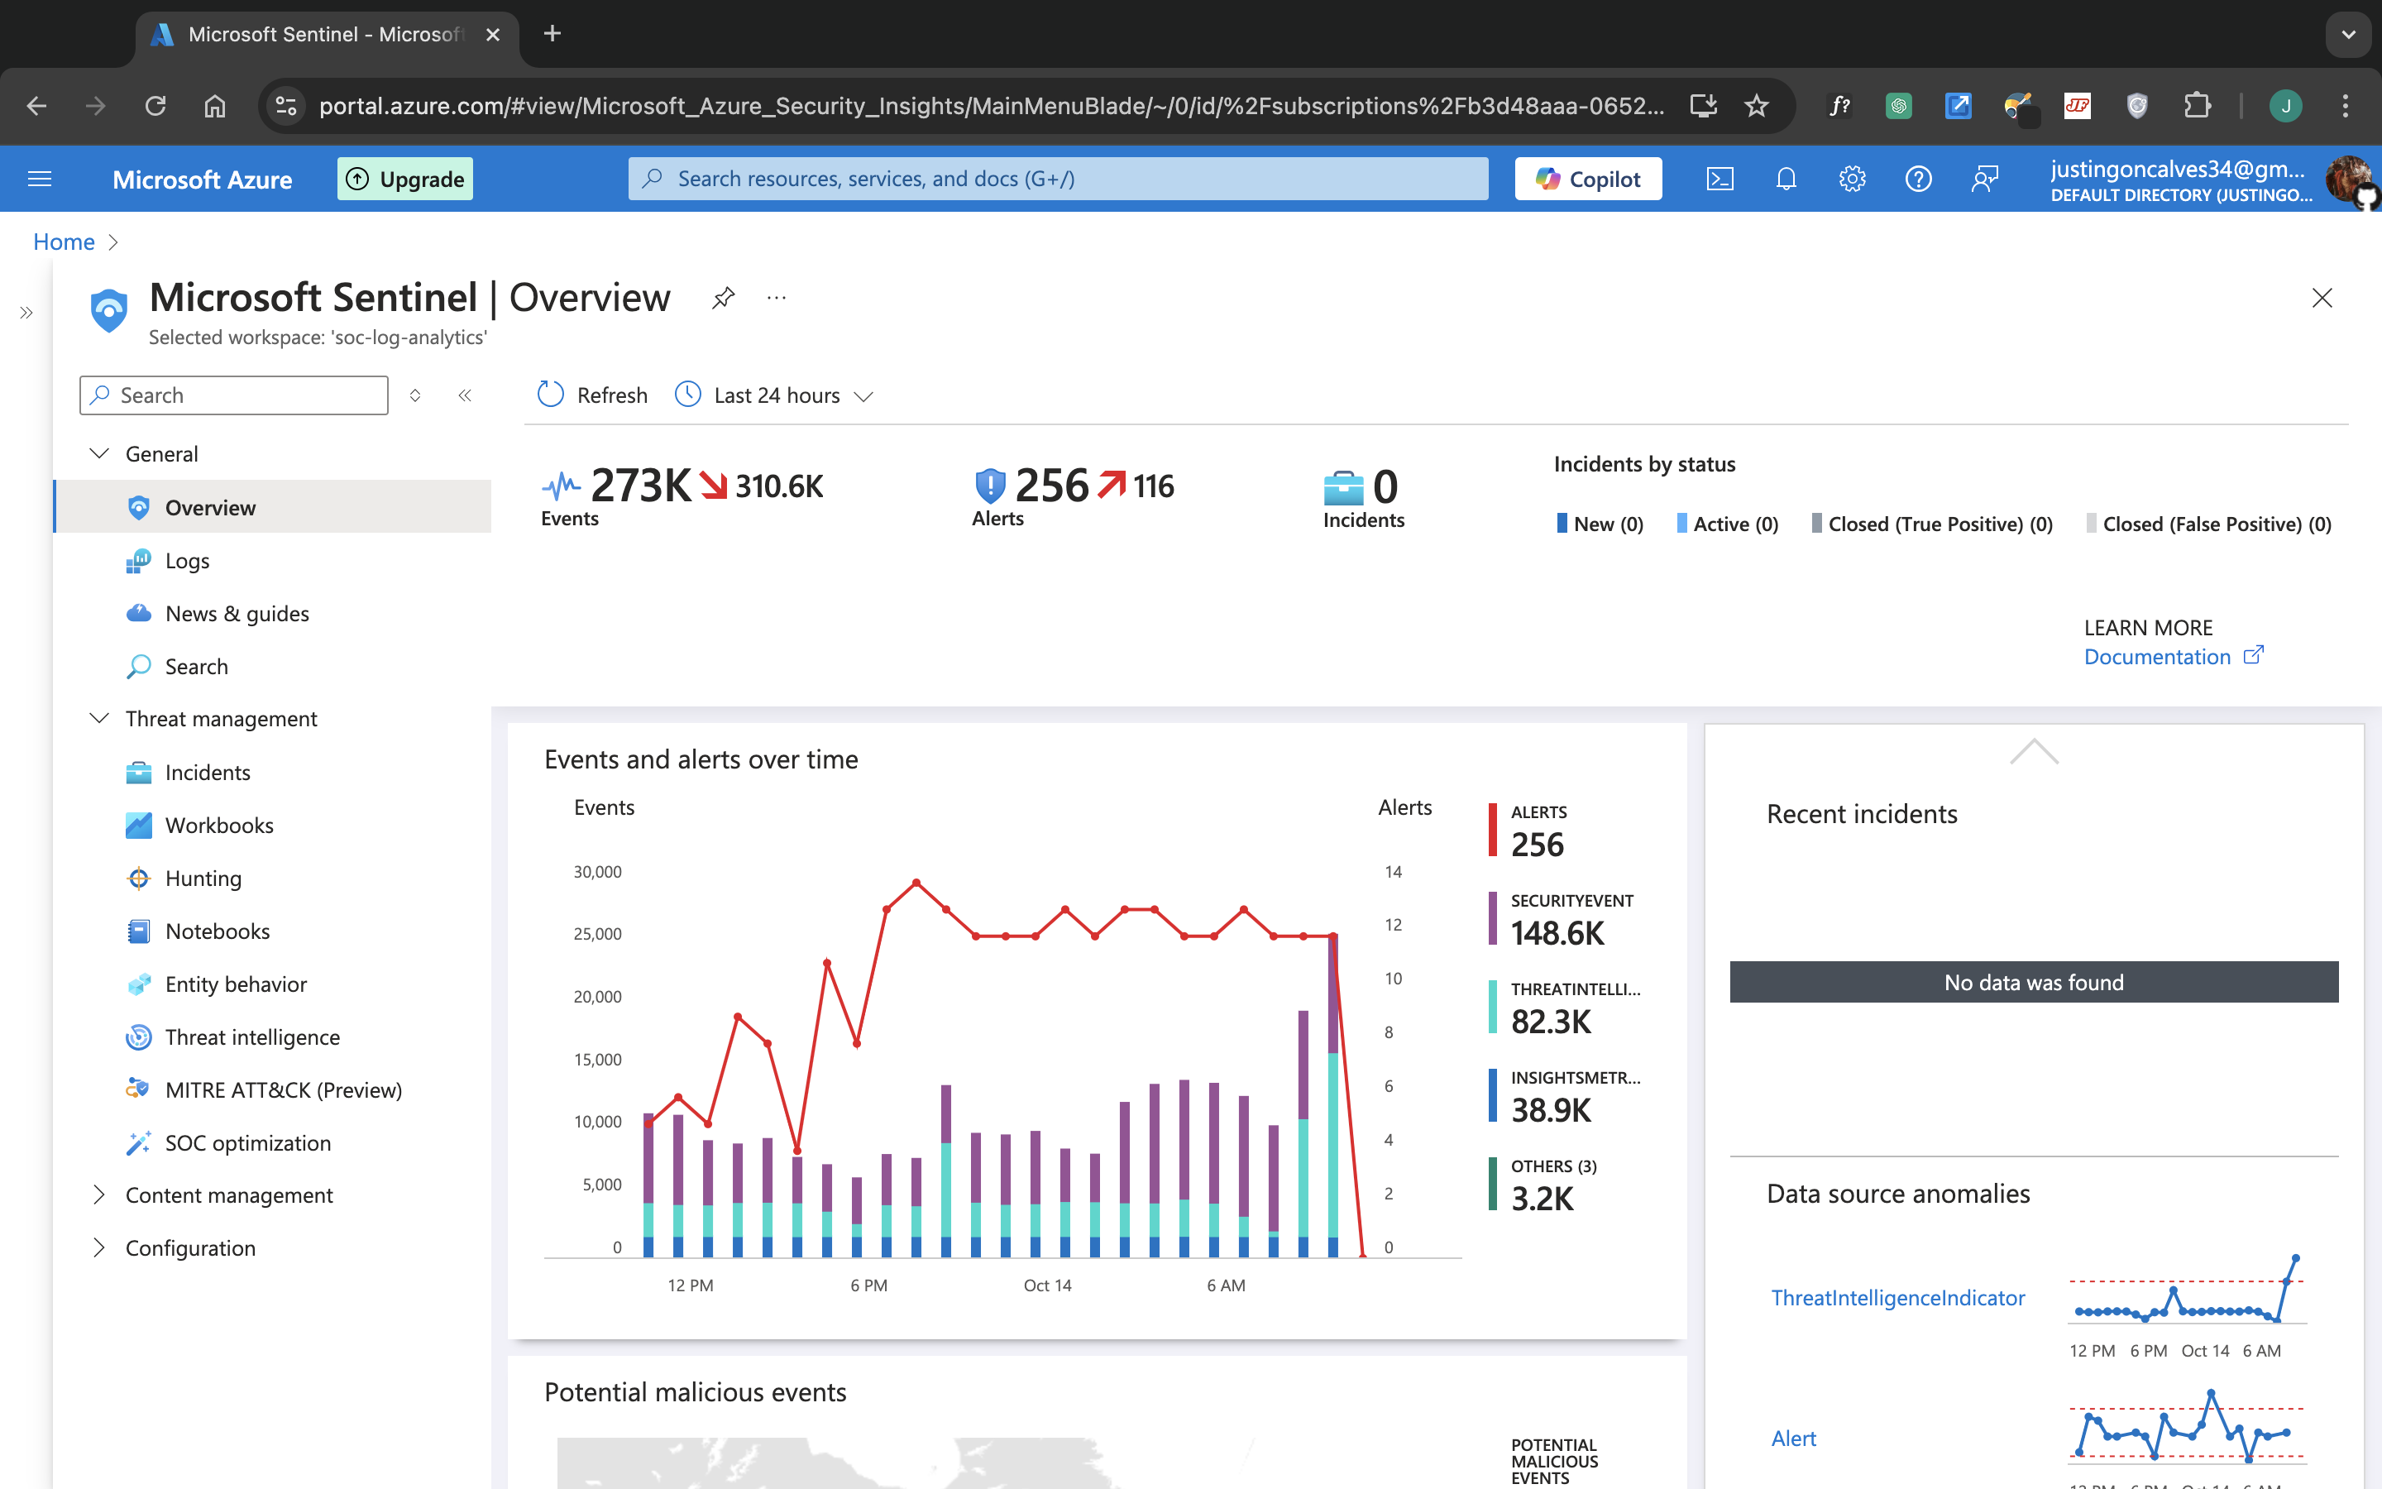
Task: Collapse the Sentinel navigation menu
Action: click(x=465, y=395)
